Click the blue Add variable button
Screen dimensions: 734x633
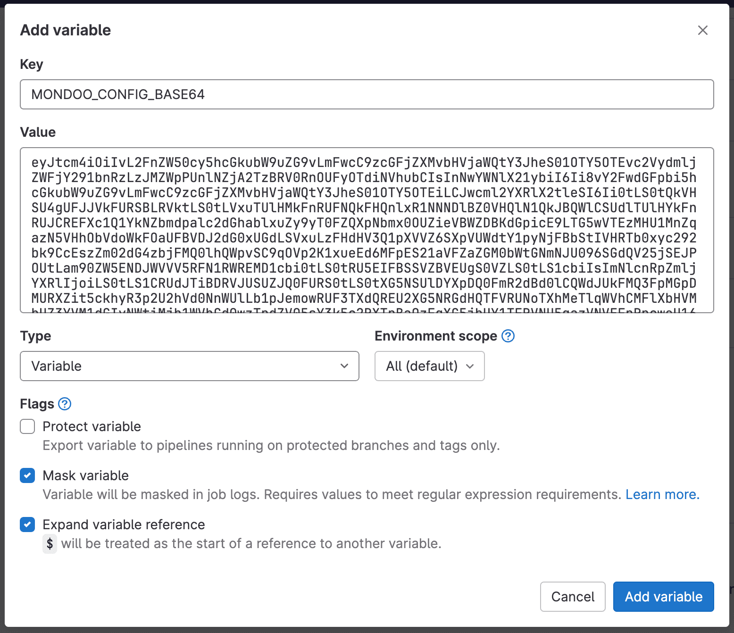tap(663, 597)
